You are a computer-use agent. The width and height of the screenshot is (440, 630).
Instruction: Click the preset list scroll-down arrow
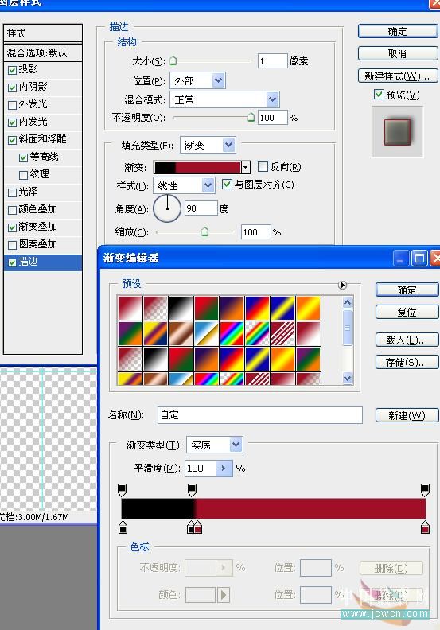[348, 378]
